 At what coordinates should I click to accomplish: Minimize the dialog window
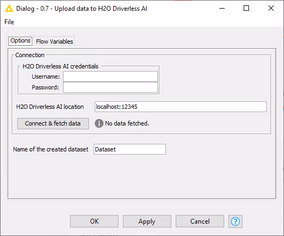(222, 8)
